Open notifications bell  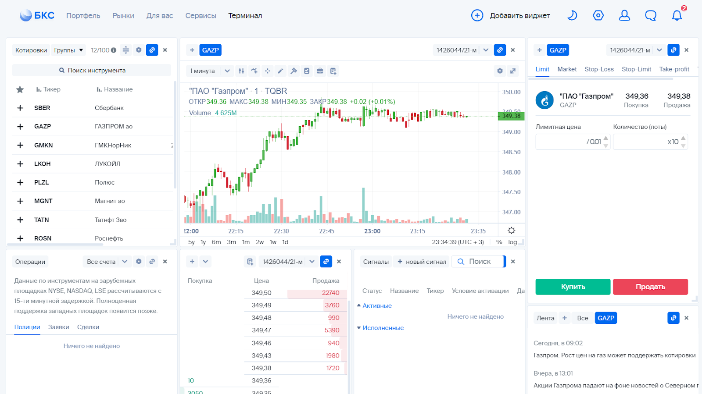pyautogui.click(x=677, y=15)
